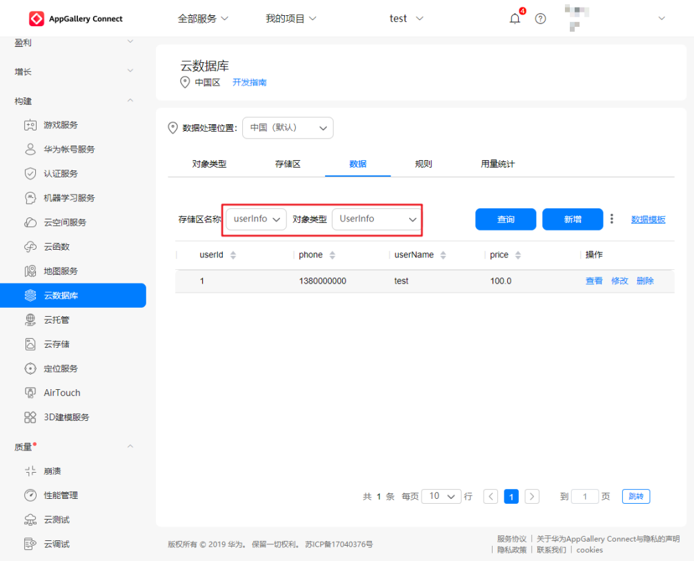Sort the price column
694x561 pixels.
pyautogui.click(x=518, y=255)
